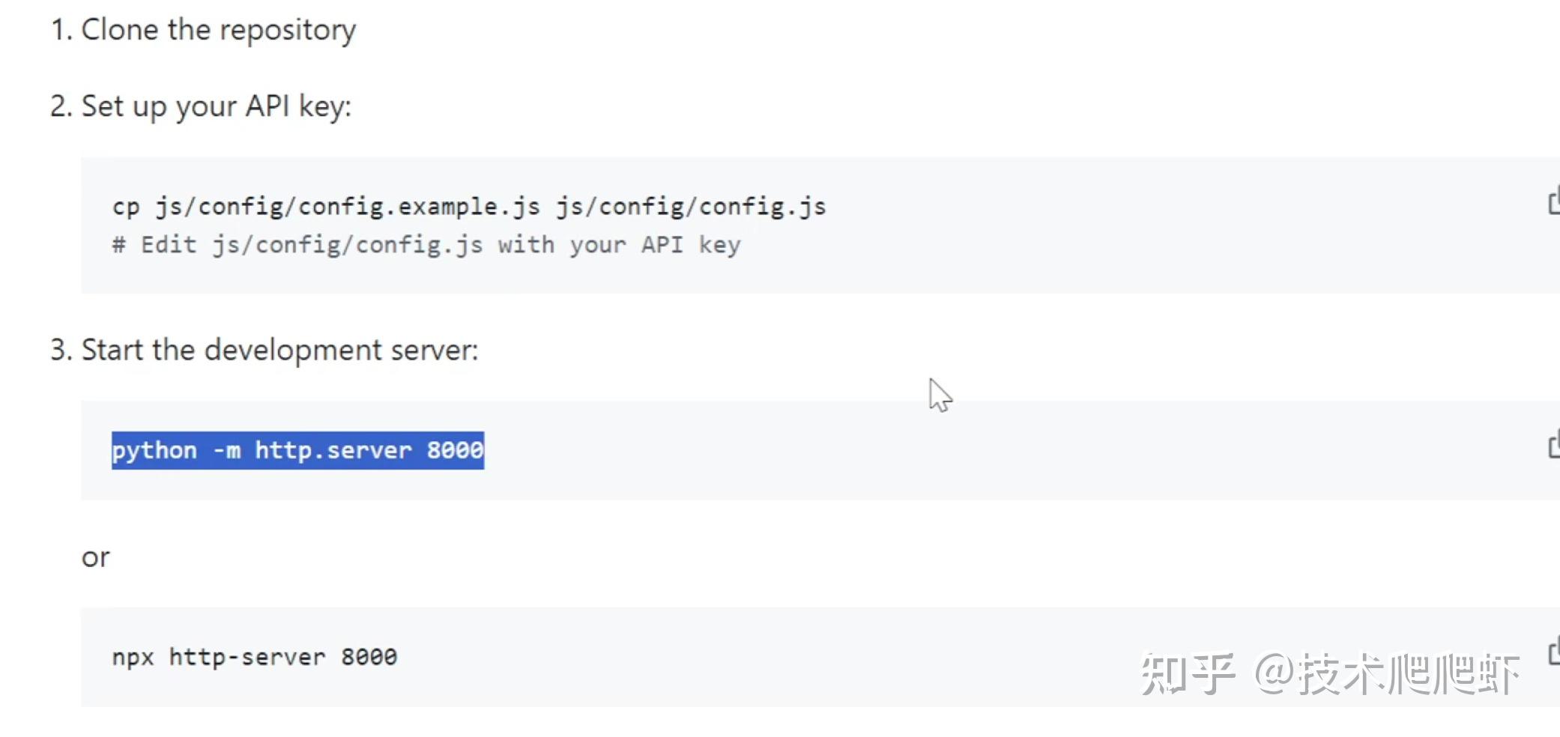Click the word 'cp' in first code block

(x=126, y=206)
